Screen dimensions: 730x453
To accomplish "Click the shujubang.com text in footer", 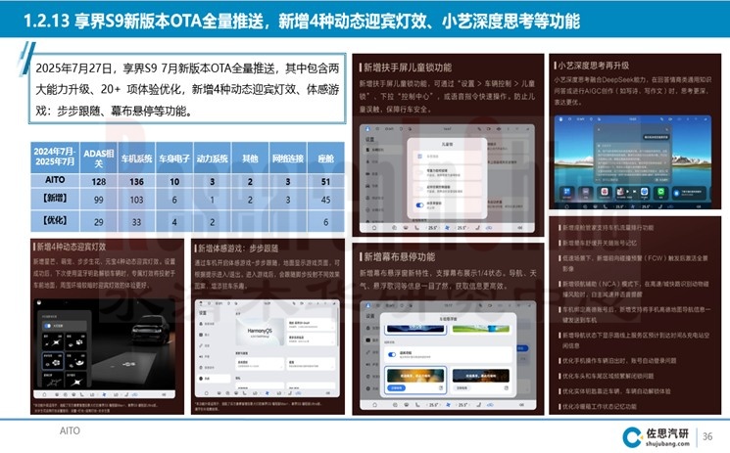I will [x=666, y=444].
